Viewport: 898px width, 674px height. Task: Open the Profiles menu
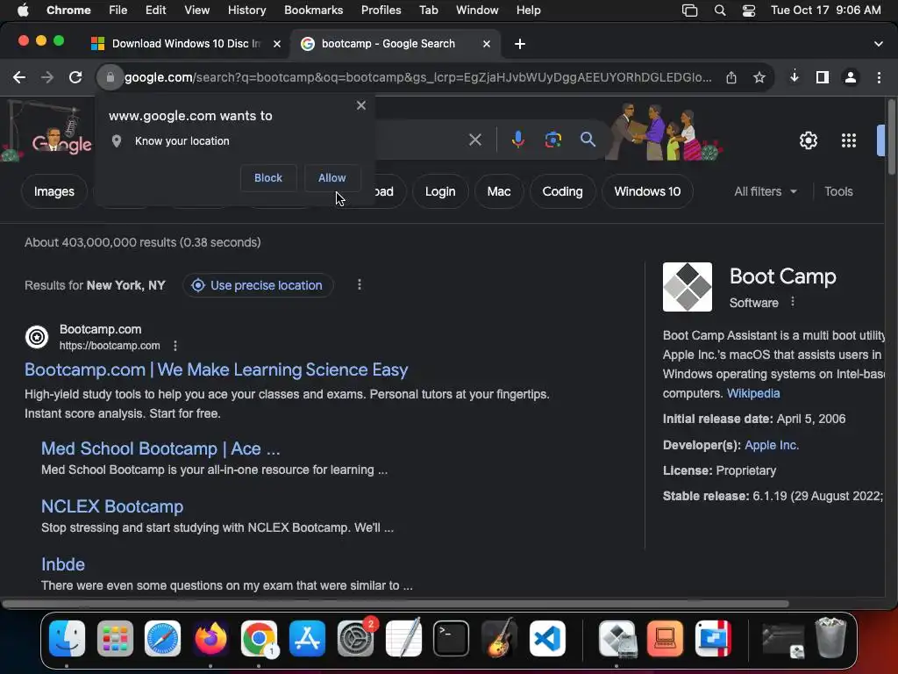coord(381,11)
